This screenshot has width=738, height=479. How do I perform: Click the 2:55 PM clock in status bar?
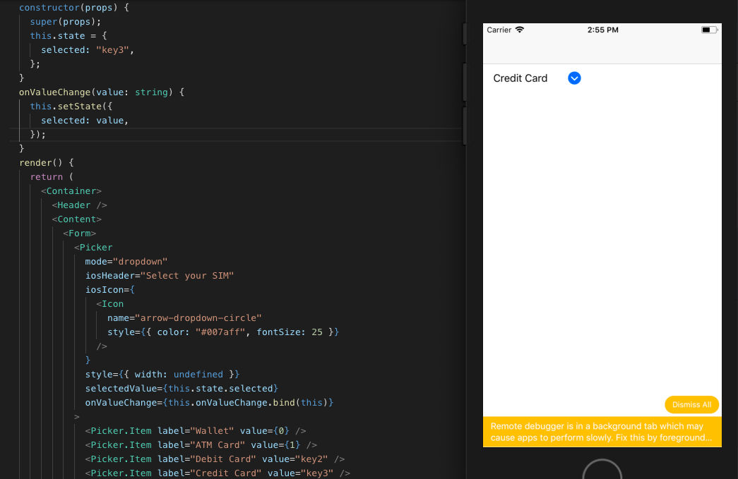coord(602,30)
